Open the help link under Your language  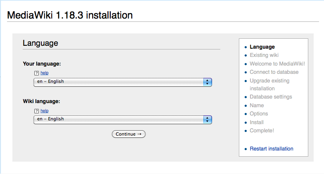(x=44, y=73)
